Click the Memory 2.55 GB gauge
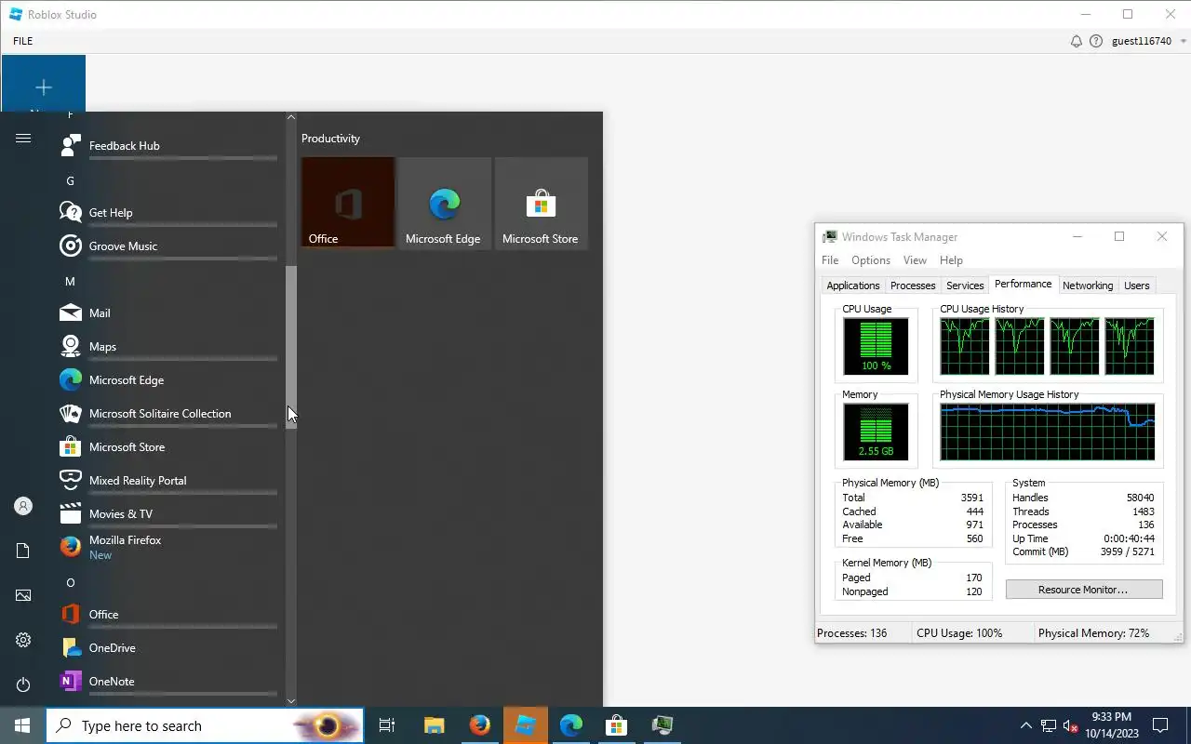1191x744 pixels. click(x=876, y=432)
